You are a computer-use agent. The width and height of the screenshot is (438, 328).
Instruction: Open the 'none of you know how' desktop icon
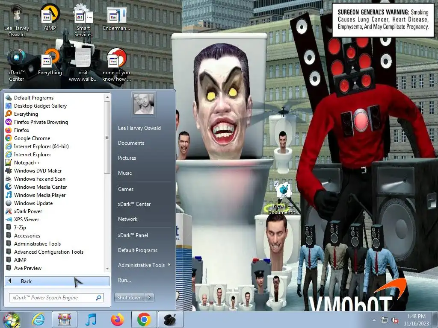point(116,65)
